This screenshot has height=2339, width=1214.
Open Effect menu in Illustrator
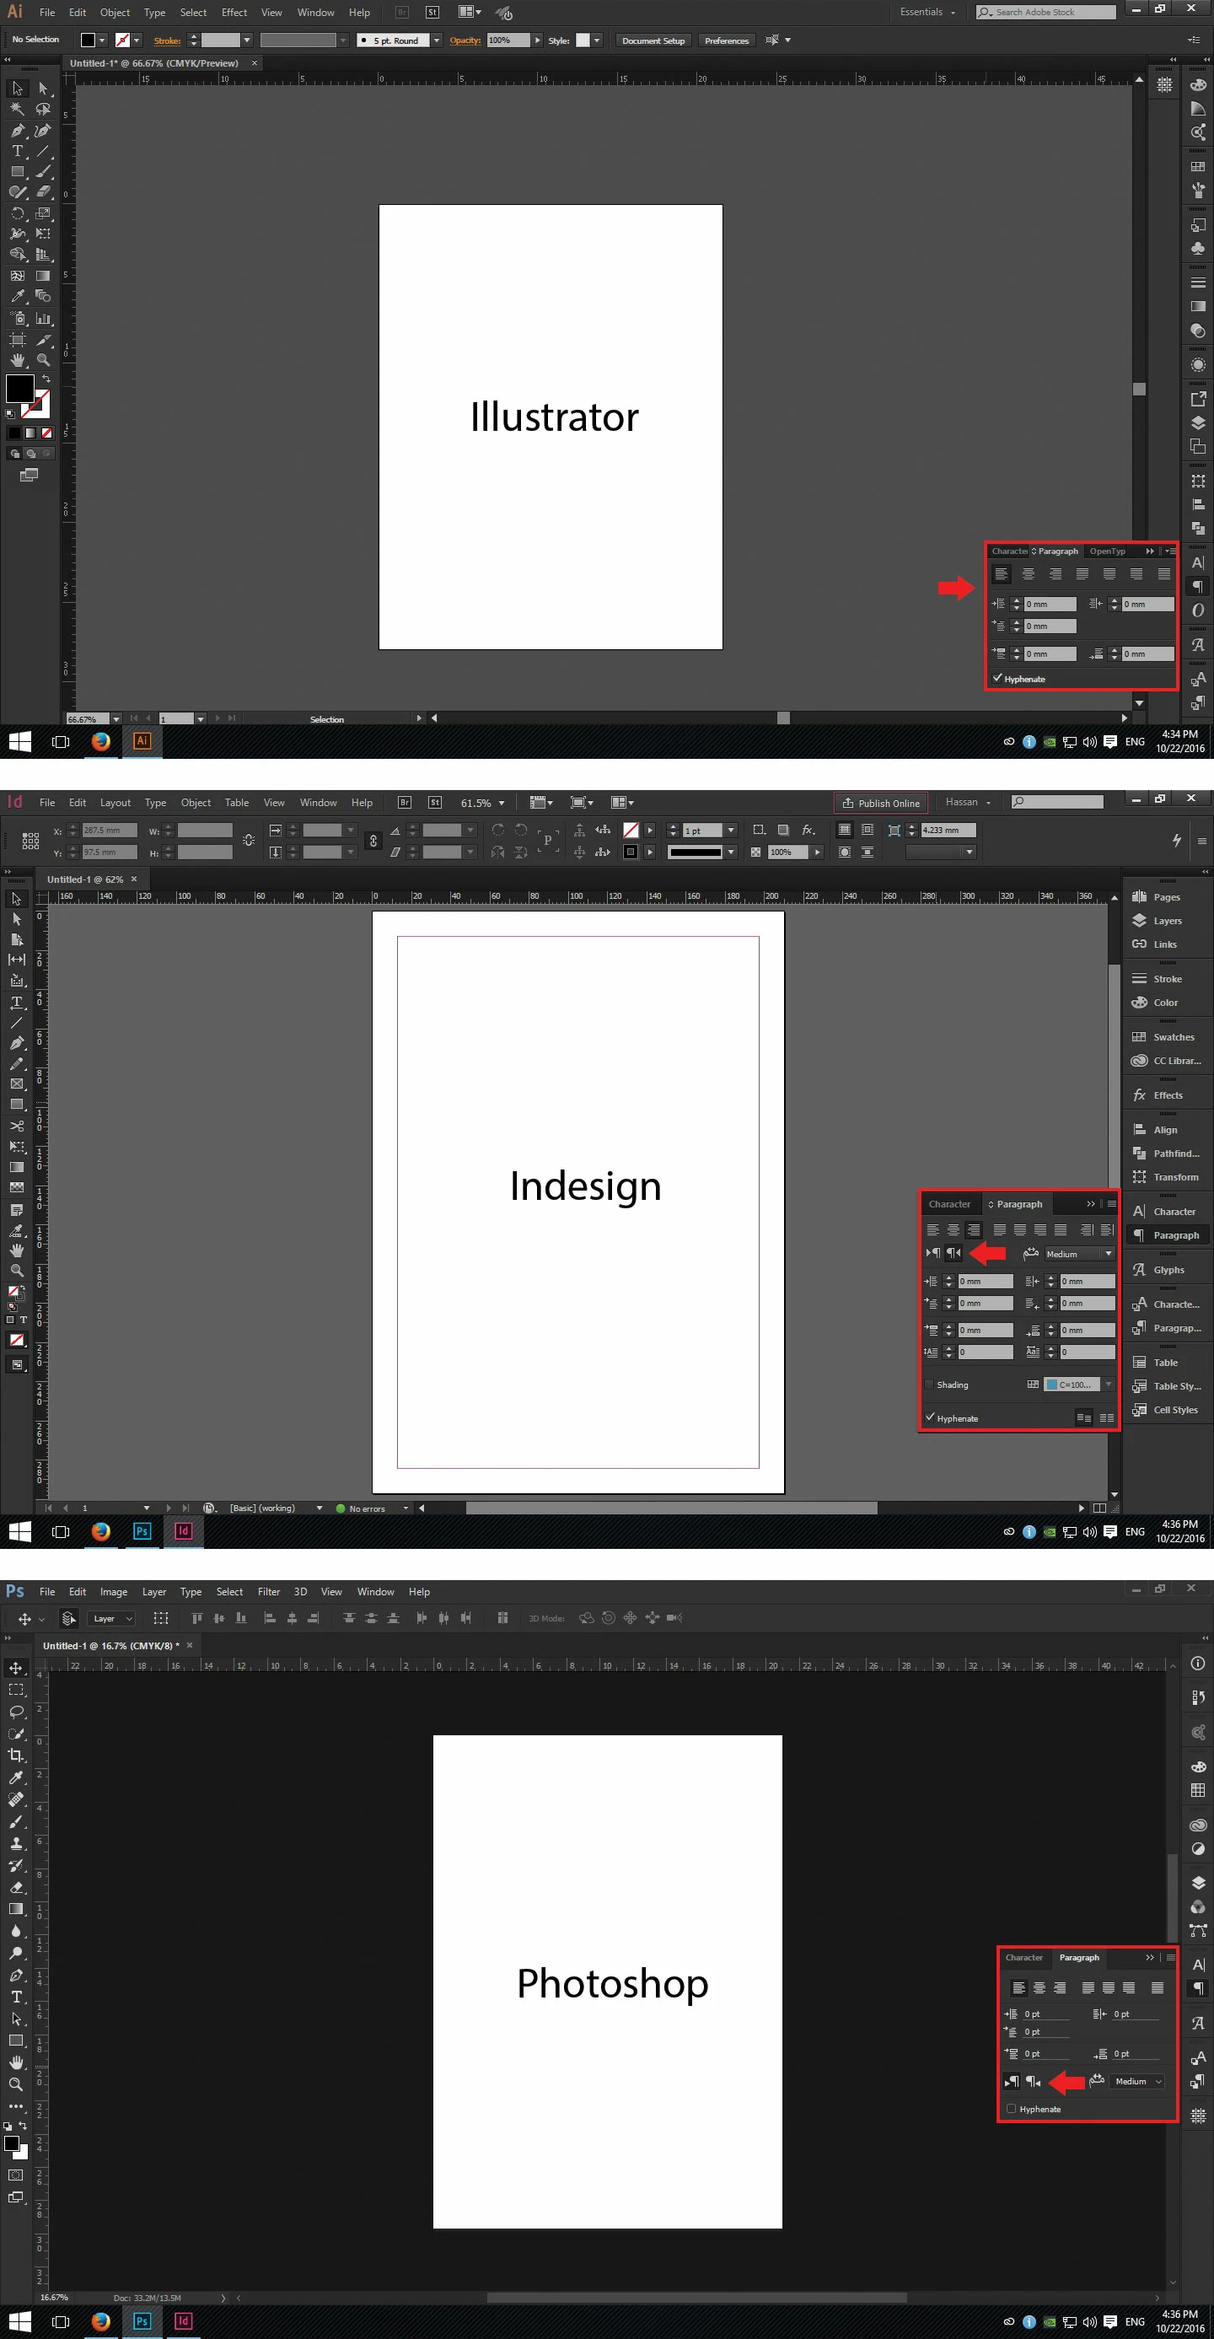[234, 13]
